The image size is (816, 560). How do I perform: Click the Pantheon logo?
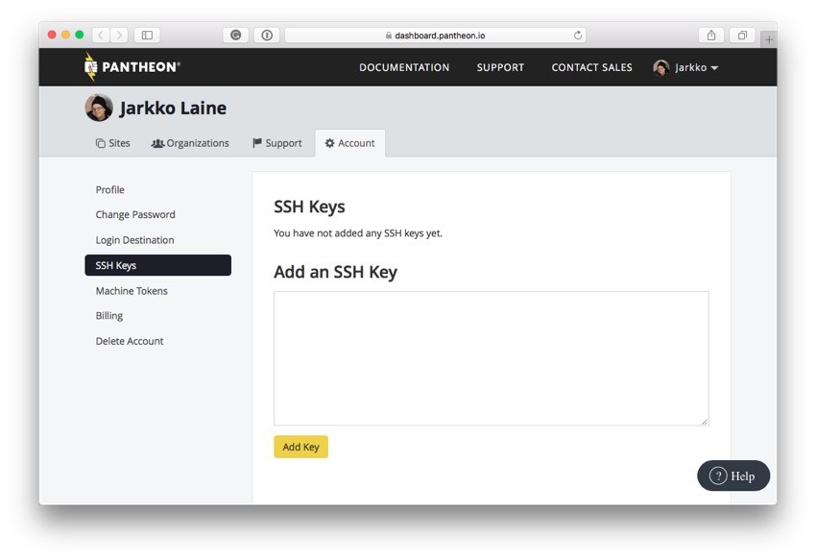click(132, 67)
